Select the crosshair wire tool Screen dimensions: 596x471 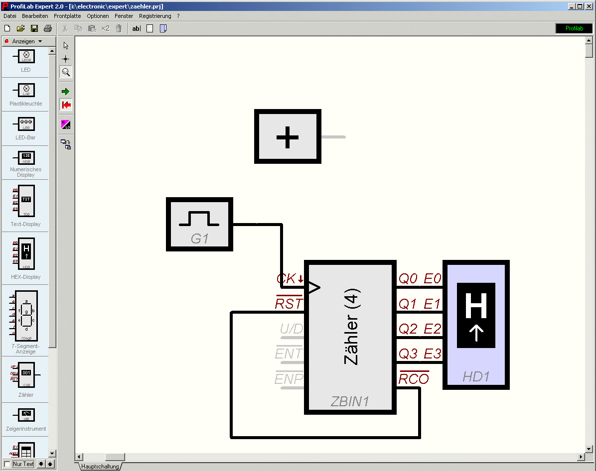click(66, 59)
